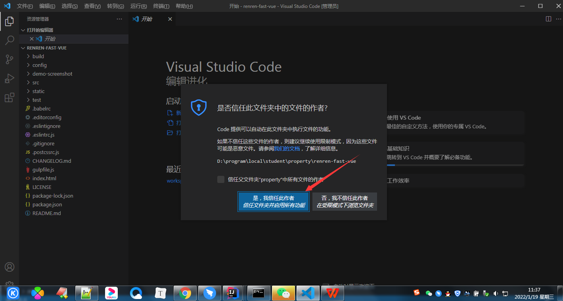Screen dimensions: 563x301
Task: Open .babelrc file
Action: (74, 109)
